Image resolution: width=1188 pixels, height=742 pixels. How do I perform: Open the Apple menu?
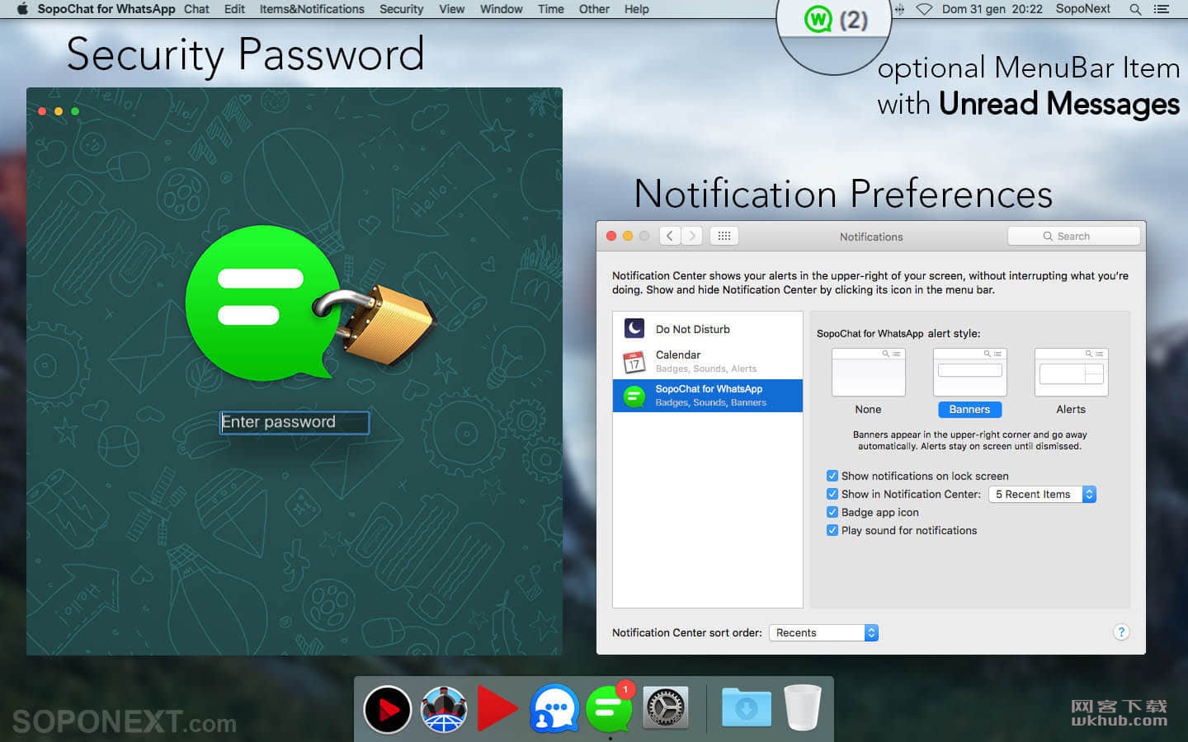(x=22, y=9)
